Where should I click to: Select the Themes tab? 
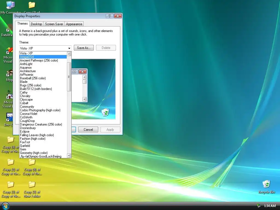pyautogui.click(x=22, y=24)
